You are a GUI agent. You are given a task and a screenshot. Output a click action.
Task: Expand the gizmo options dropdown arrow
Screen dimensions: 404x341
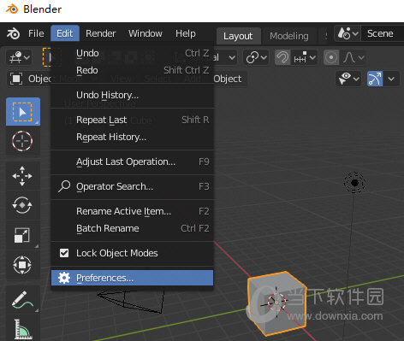391,79
